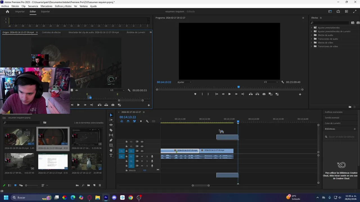The height and width of the screenshot is (202, 360).
Task: Switch to the Controles de efectos tab
Action: point(51,32)
